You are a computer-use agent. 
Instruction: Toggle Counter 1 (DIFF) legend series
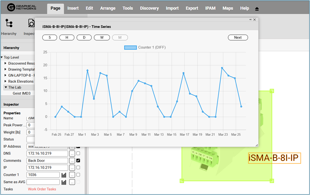tap(145, 47)
